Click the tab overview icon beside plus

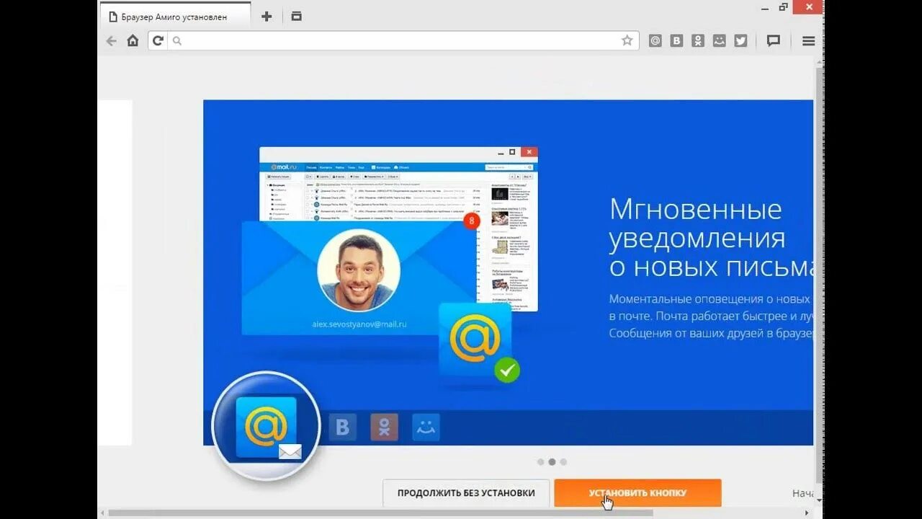tap(296, 16)
